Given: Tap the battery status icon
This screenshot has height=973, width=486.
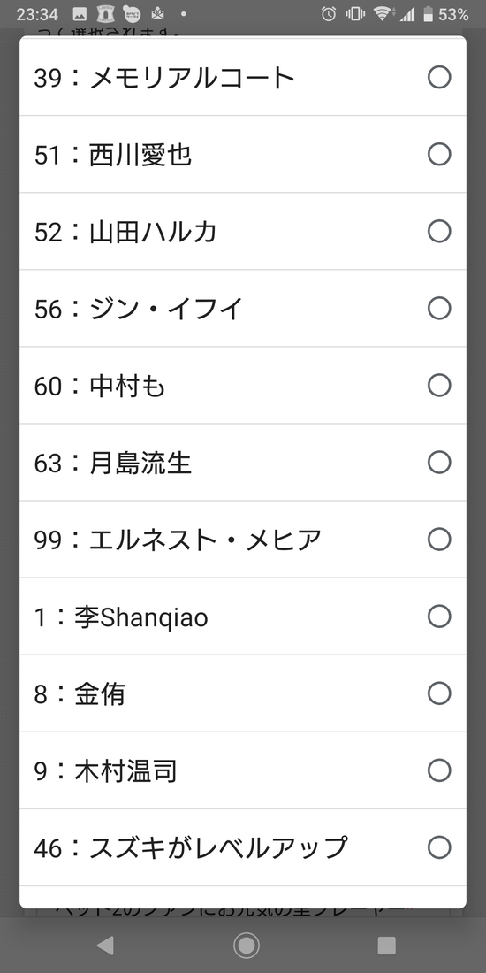Looking at the screenshot, I should [428, 13].
